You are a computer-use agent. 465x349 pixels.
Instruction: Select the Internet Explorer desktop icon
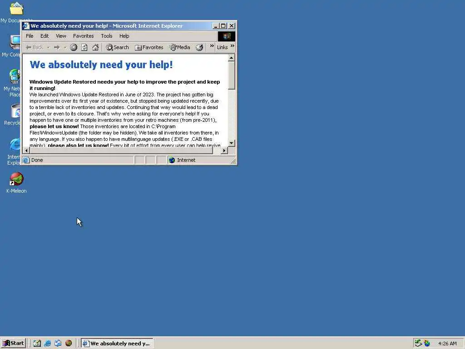click(14, 151)
